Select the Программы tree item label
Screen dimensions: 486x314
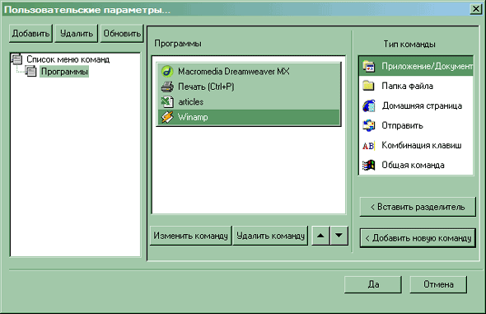point(64,72)
